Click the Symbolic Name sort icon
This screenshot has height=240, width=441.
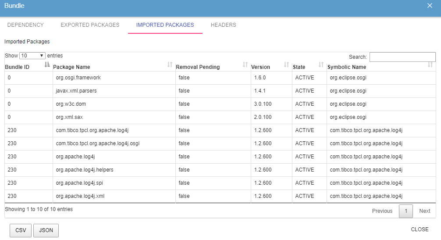coord(430,65)
